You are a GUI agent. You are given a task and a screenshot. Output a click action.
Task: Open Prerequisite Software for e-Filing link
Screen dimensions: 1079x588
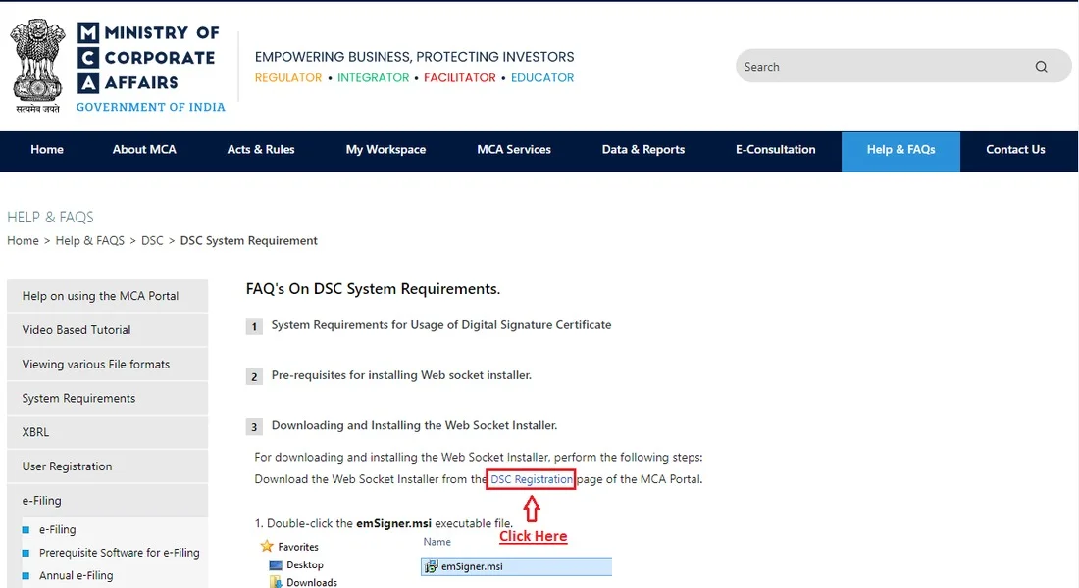point(119,553)
